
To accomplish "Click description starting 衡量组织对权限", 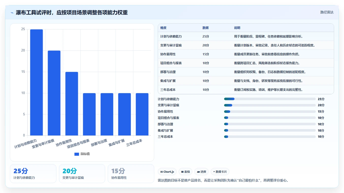I will point(270,72).
